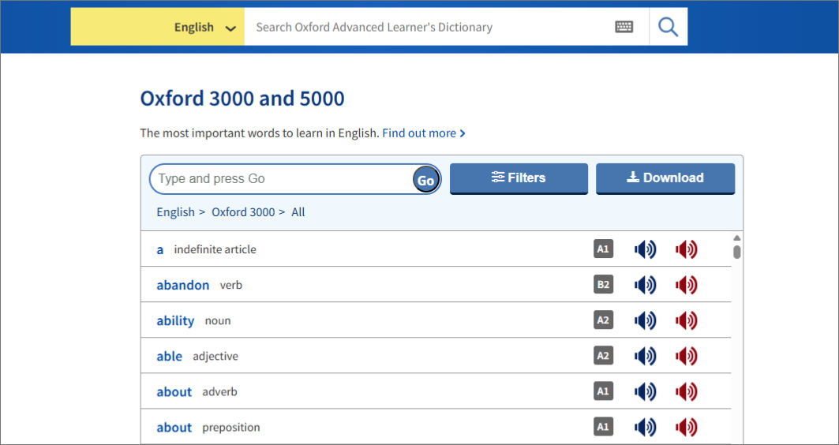Play British pronunciation for abandon

tap(646, 285)
